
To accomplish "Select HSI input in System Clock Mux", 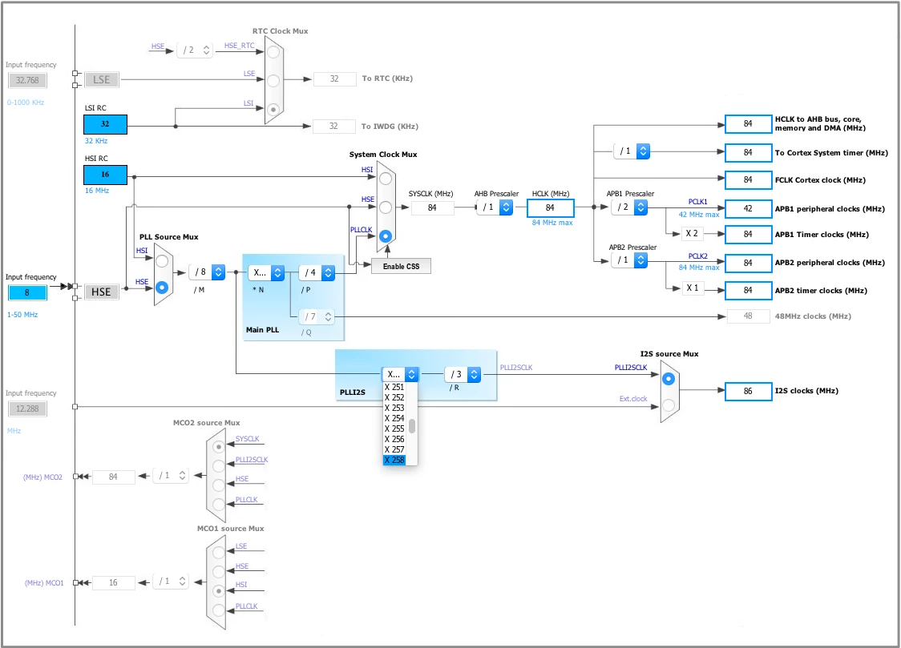I will 386,179.
